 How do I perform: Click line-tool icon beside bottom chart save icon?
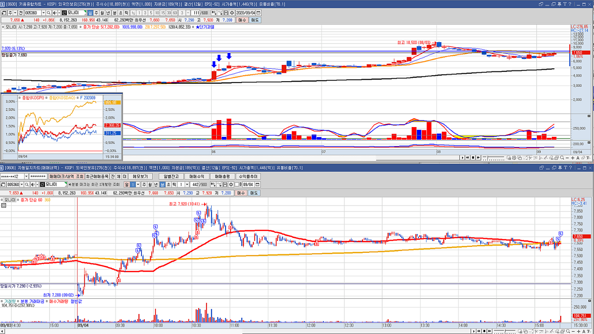220,184
